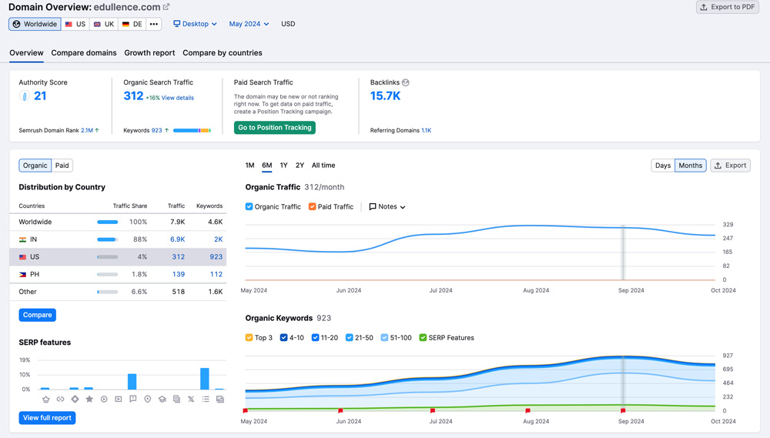The image size is (770, 438).
Task: Click the chart Export button
Action: pos(730,166)
